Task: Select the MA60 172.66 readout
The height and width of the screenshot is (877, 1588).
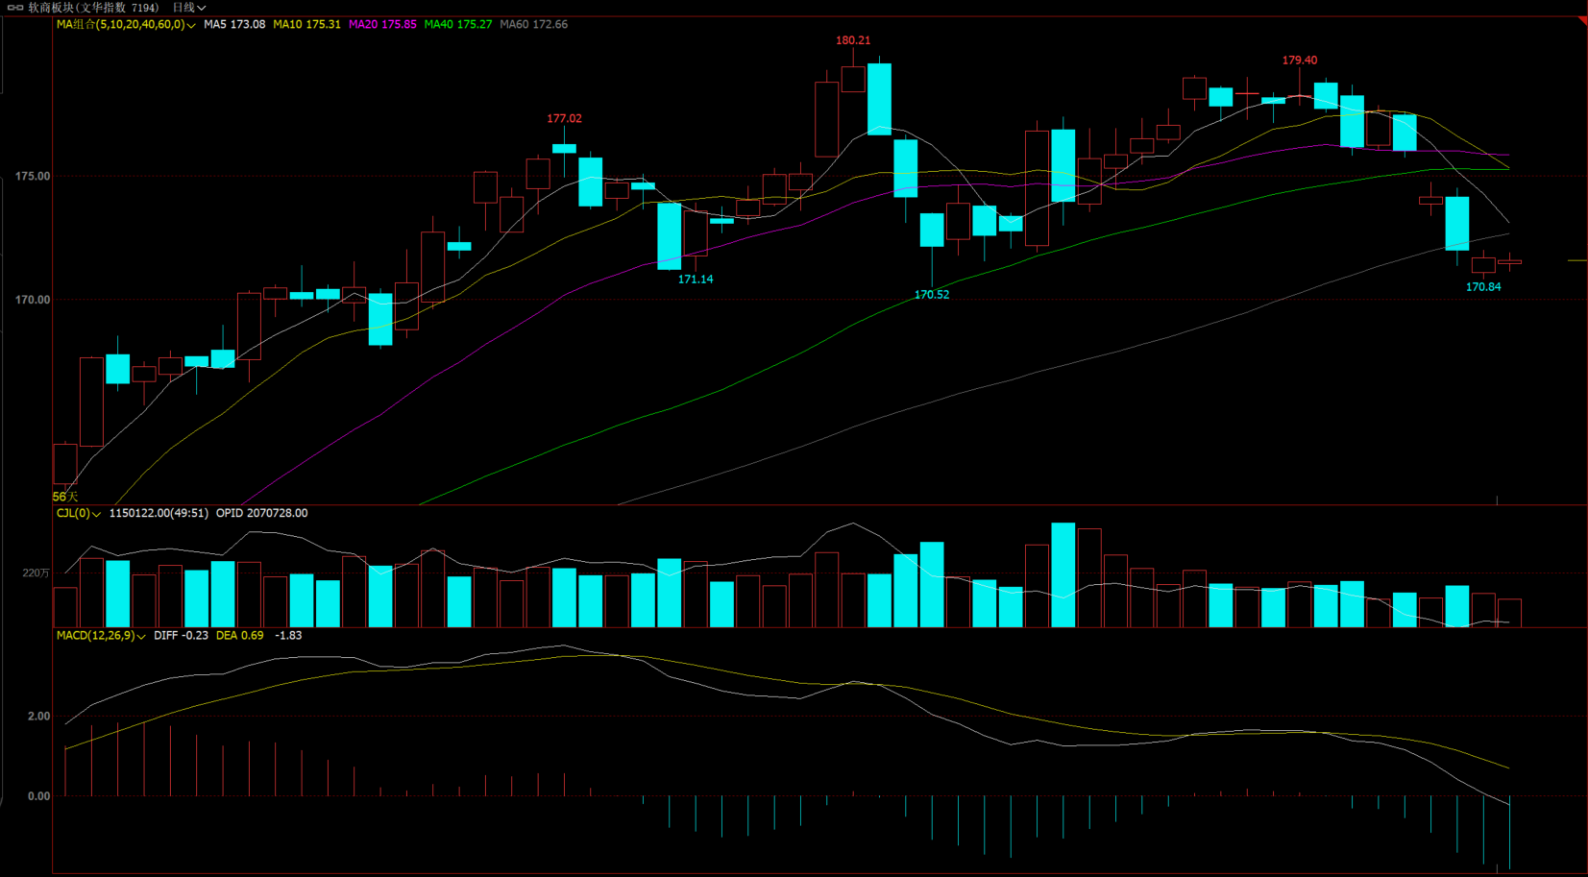Action: (x=533, y=24)
